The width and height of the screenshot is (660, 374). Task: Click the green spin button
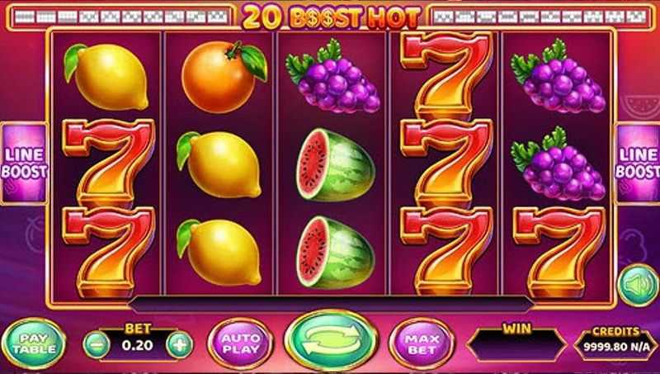332,340
